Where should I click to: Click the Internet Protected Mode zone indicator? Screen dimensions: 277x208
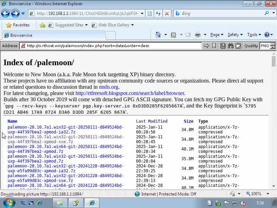pos(166,194)
